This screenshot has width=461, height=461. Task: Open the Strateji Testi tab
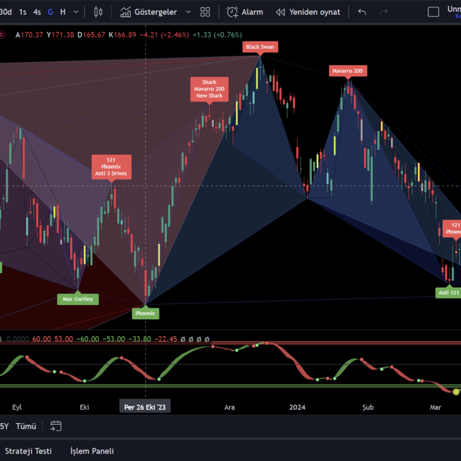(28, 451)
